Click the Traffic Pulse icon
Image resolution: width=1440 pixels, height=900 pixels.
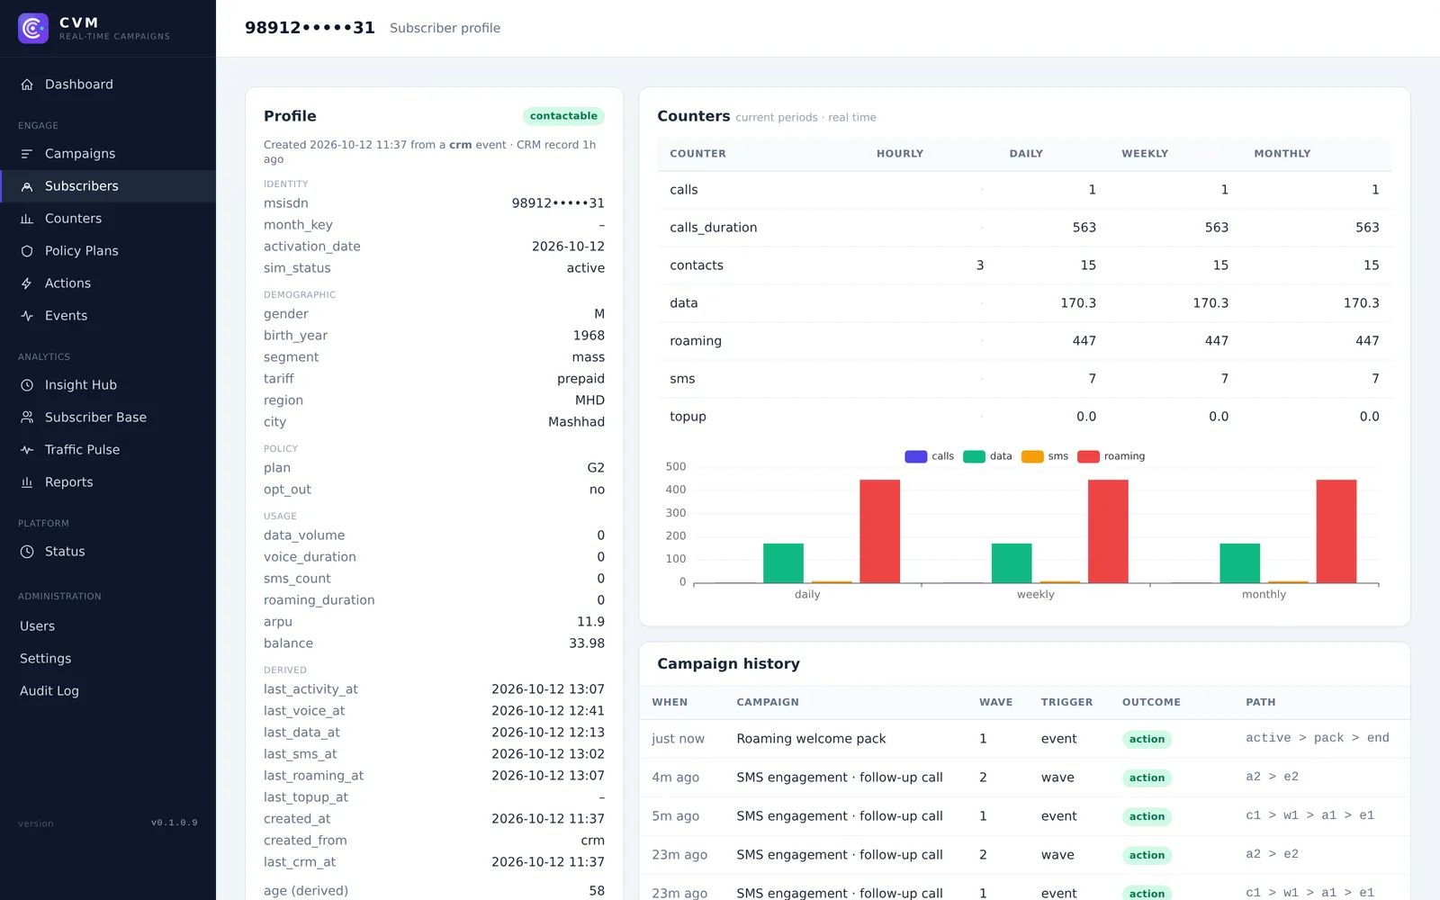point(27,450)
